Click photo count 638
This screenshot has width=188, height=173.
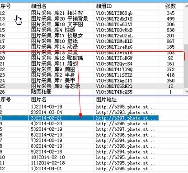tap(170, 30)
